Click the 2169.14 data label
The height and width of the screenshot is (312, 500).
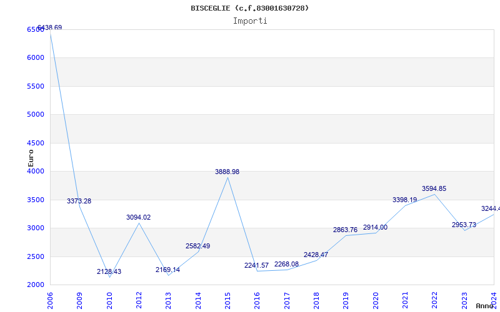point(167,270)
